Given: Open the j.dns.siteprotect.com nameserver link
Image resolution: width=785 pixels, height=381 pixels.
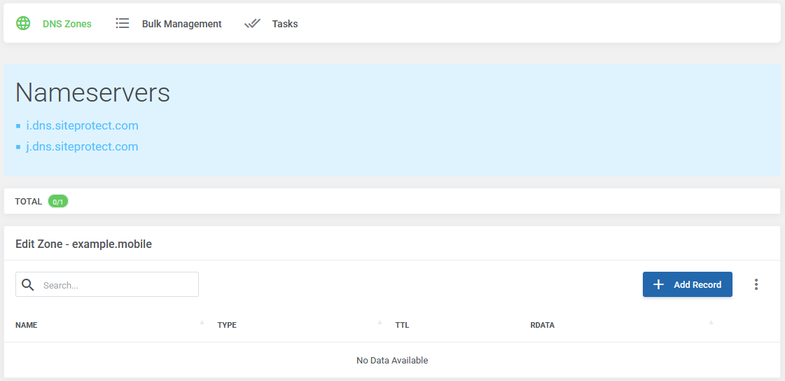Looking at the screenshot, I should point(82,147).
